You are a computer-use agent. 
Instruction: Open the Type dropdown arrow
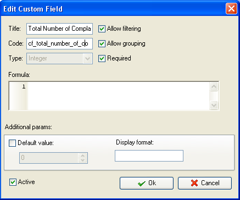87,59
